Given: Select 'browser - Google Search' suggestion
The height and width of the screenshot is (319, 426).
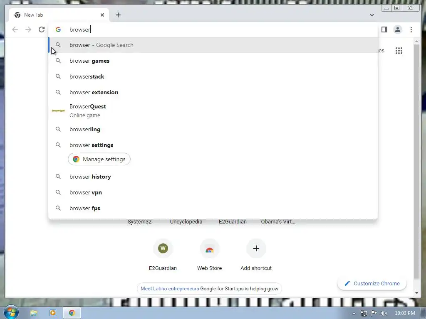Looking at the screenshot, I should click(x=213, y=45).
